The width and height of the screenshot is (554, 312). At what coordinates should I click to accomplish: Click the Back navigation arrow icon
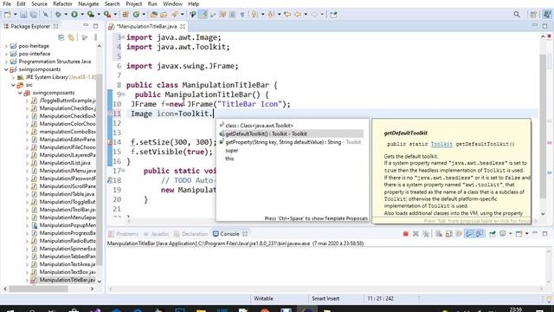pos(298,15)
